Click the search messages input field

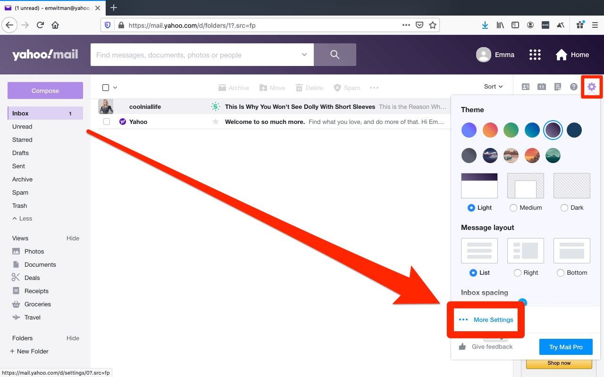[x=197, y=55]
